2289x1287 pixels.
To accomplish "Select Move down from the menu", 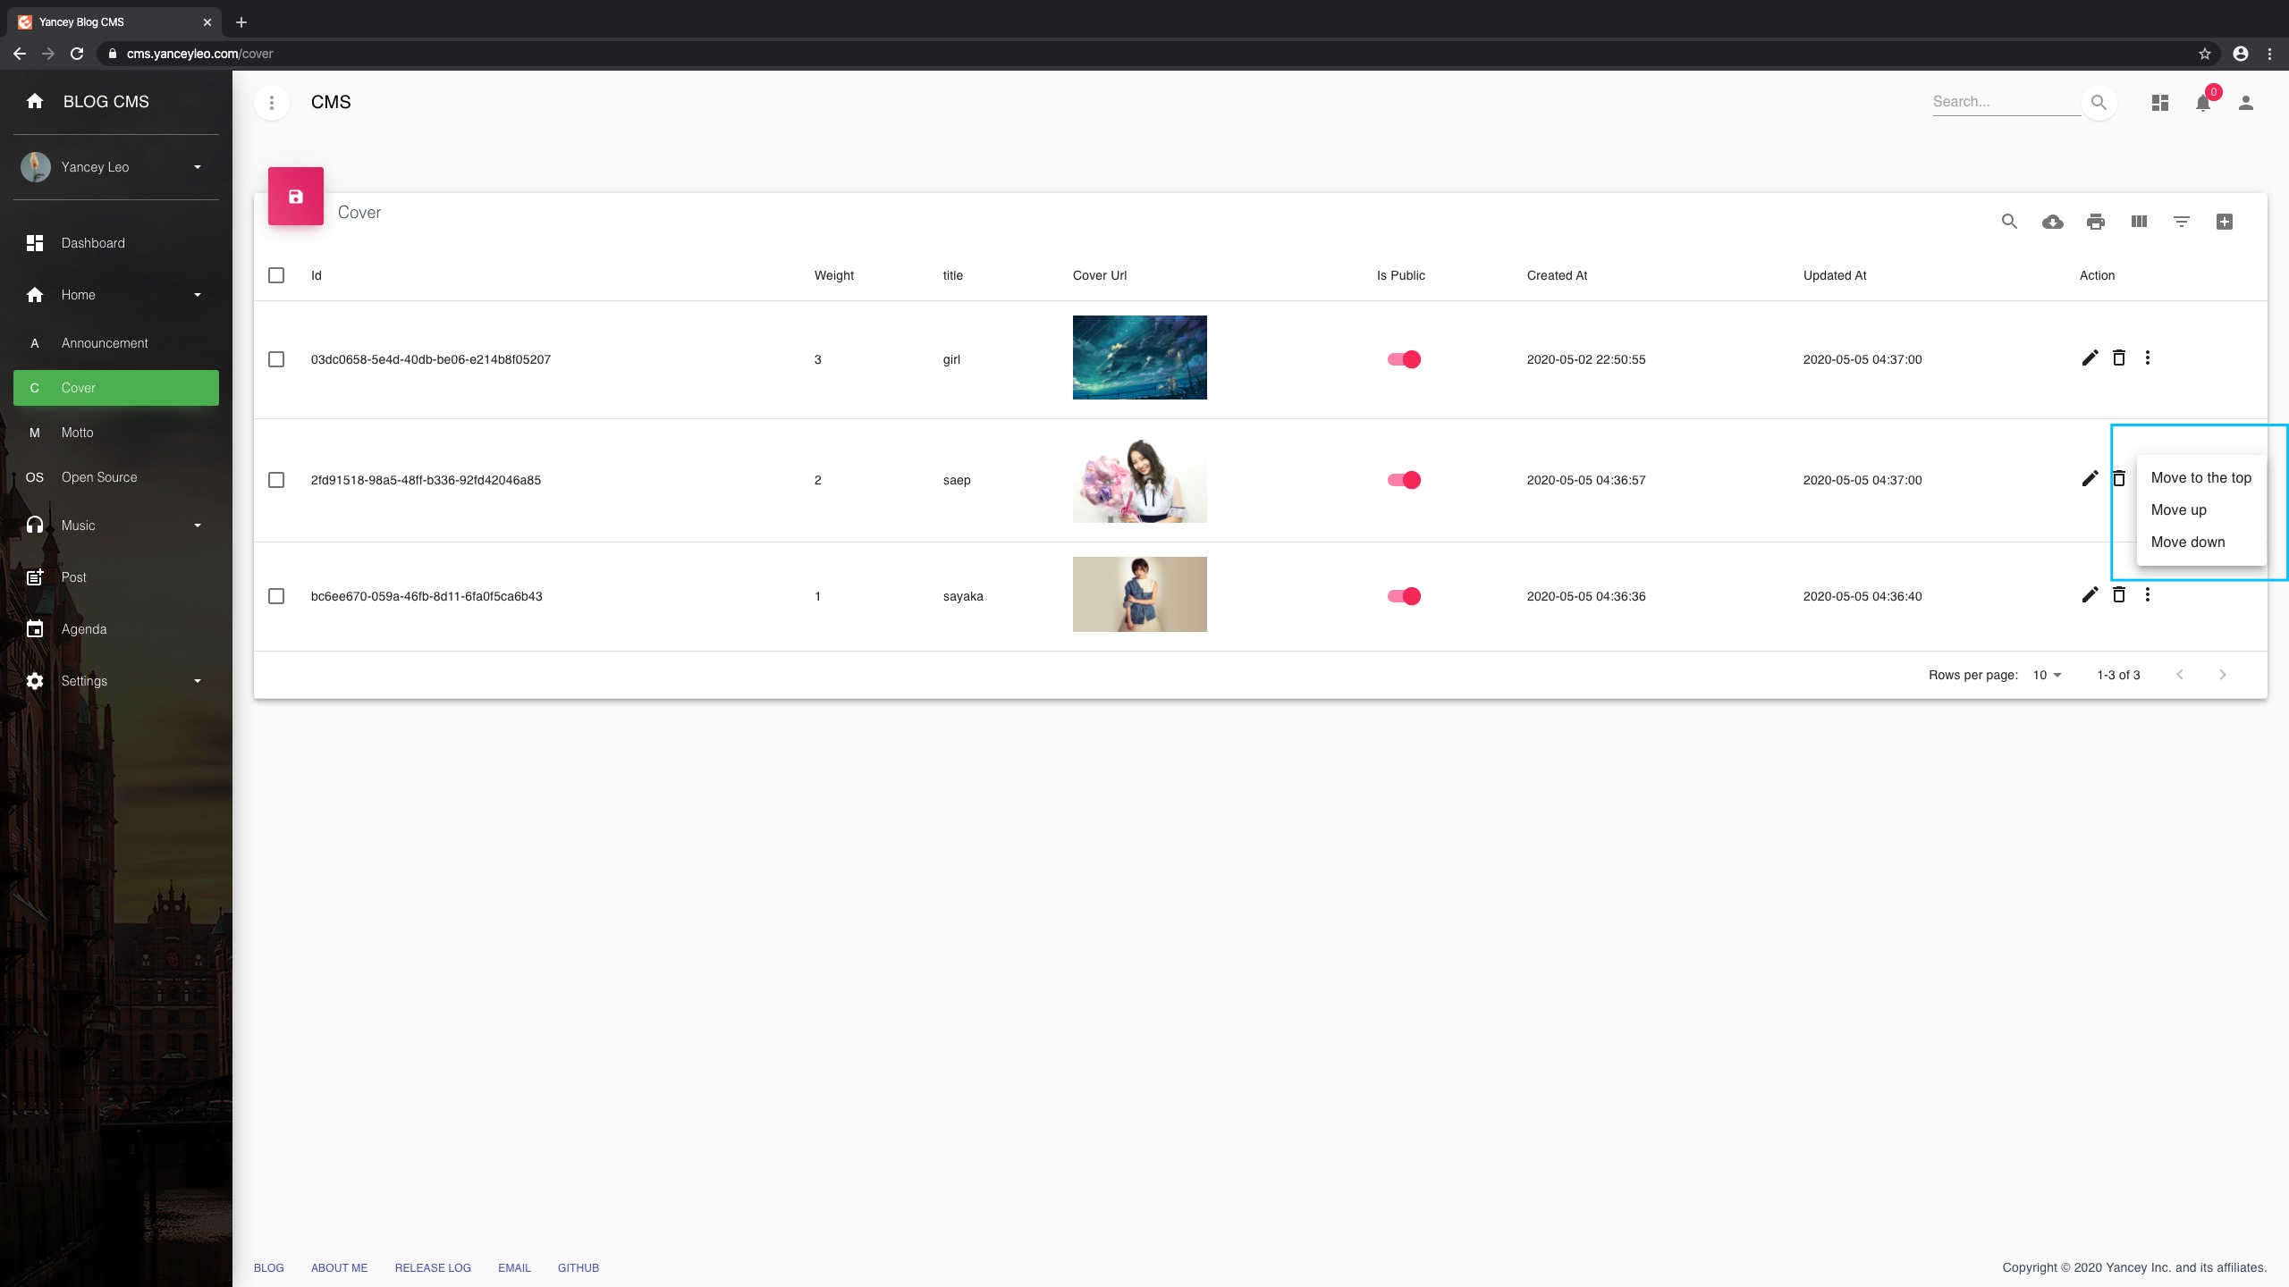I will (x=2201, y=543).
